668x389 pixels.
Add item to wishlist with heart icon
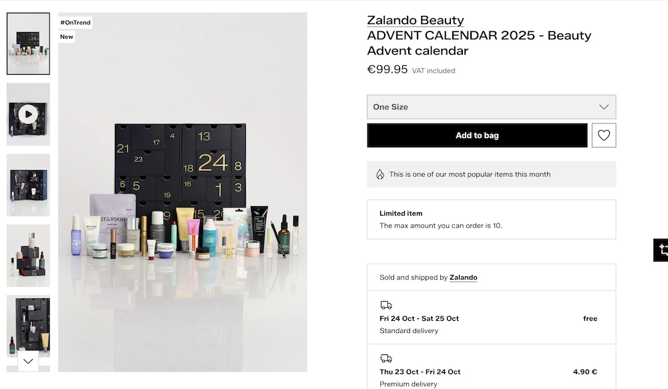click(604, 135)
